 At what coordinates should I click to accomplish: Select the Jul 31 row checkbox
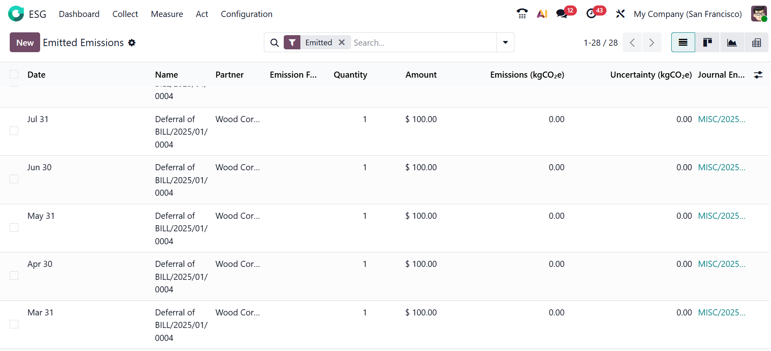(14, 131)
